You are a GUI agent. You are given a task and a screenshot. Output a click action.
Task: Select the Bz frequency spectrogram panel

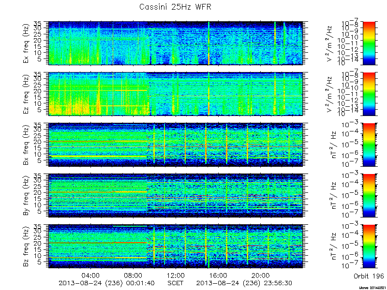tap(176, 246)
